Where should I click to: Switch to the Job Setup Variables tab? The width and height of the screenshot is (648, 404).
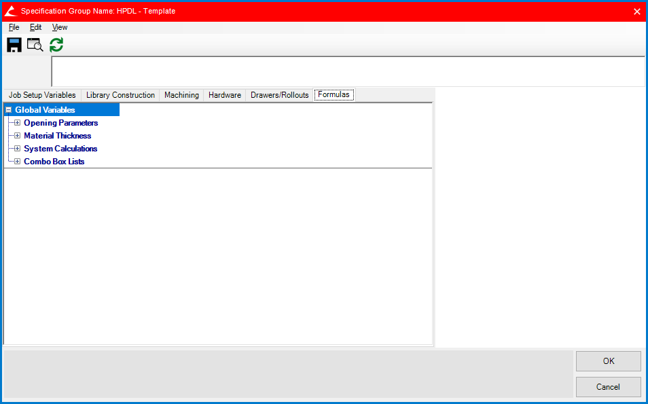point(42,95)
